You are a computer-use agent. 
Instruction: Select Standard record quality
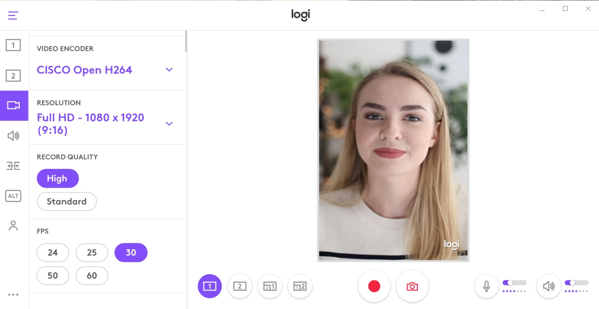click(66, 201)
